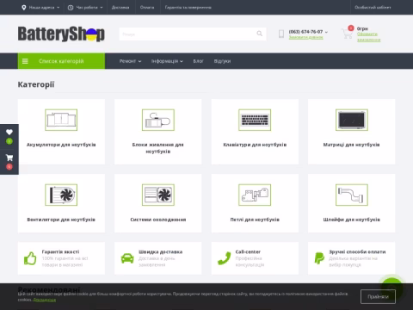Click the car fast delivery icon
413x310 pixels.
point(127,258)
